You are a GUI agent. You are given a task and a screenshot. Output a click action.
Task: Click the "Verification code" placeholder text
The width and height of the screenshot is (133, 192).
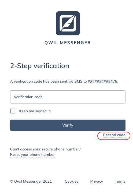pyautogui.click(x=28, y=97)
